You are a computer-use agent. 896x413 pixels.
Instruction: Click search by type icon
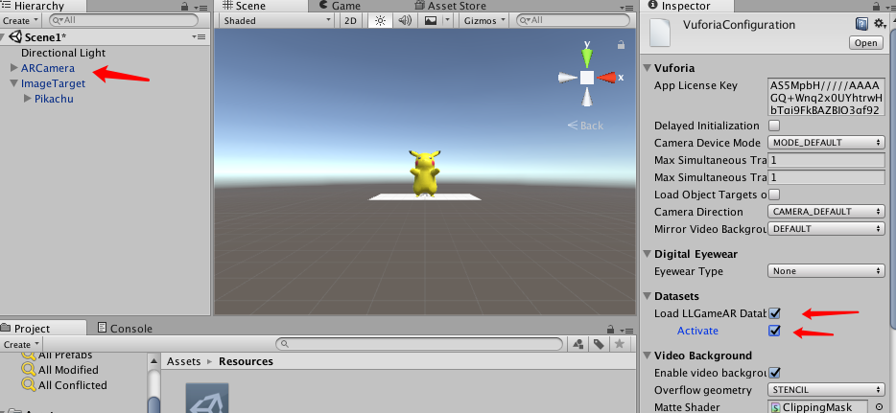tap(578, 345)
